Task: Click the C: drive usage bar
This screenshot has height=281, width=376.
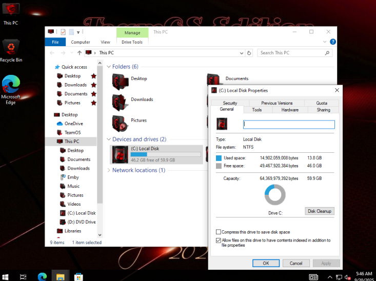Action: click(166, 155)
